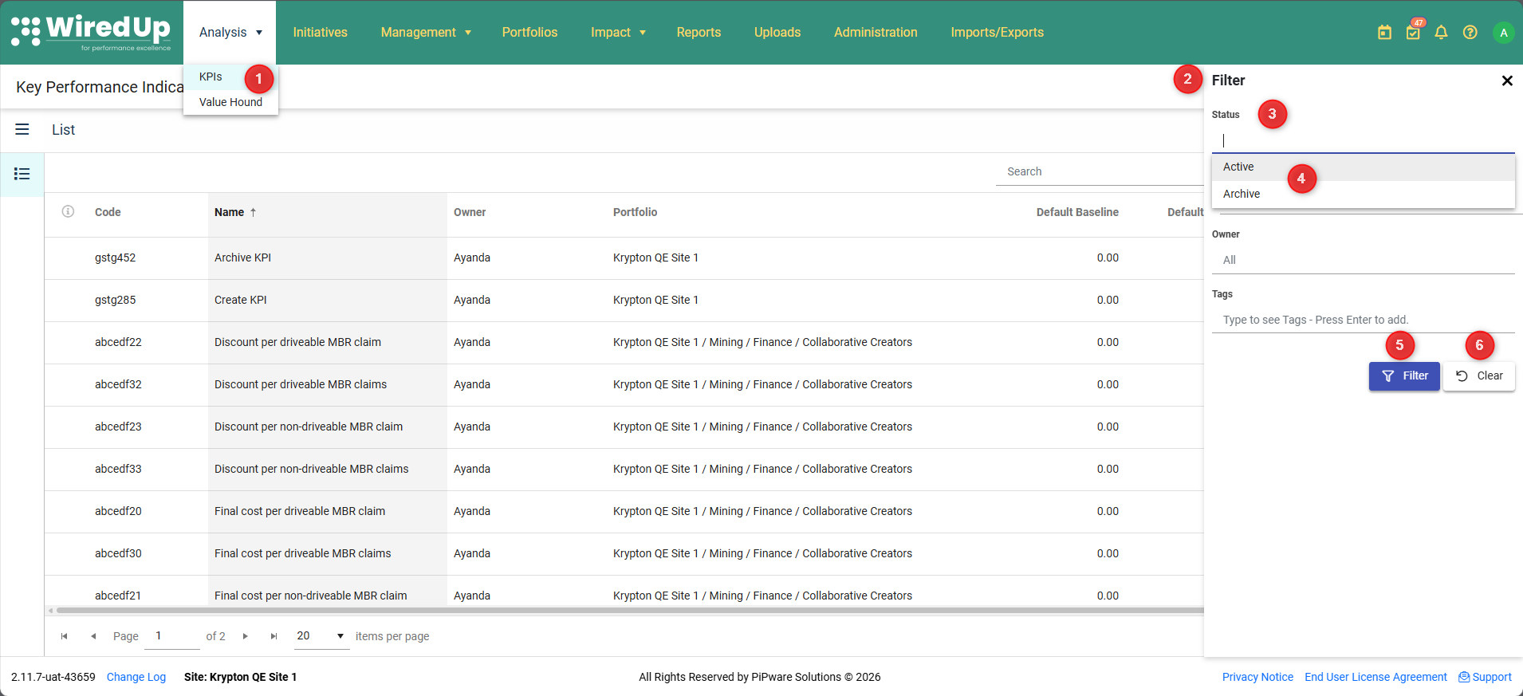Open the Uploads tab
Image resolution: width=1523 pixels, height=696 pixels.
[x=777, y=33]
